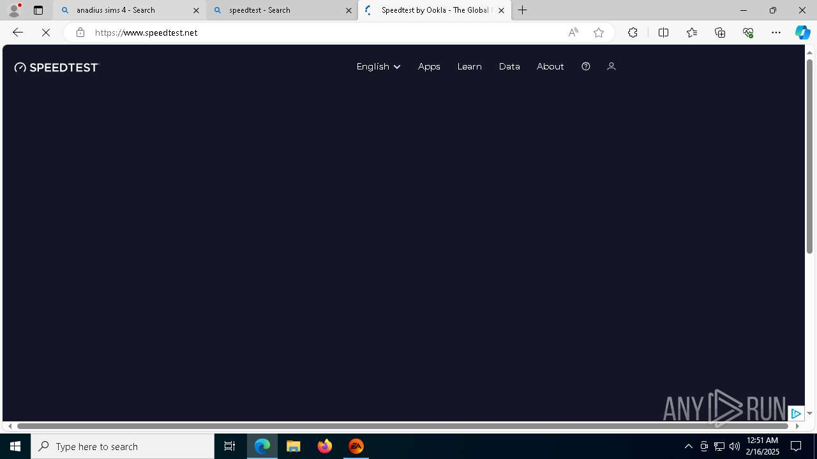817x459 pixels.
Task: Close the anadius sims 4 tab
Action: pos(196,10)
